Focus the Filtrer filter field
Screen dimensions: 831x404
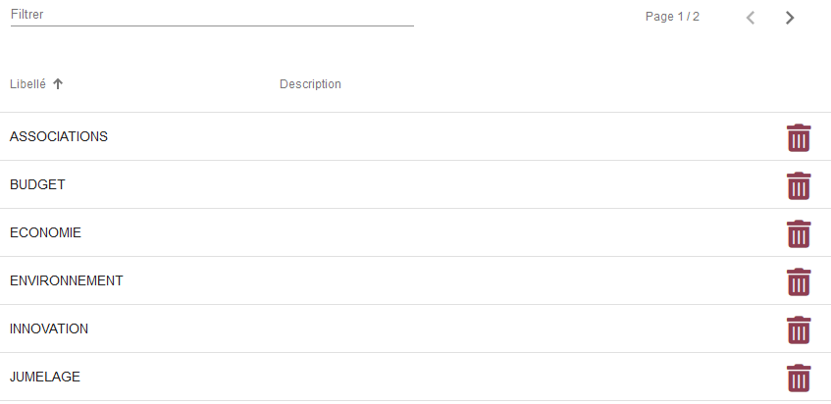coord(211,16)
